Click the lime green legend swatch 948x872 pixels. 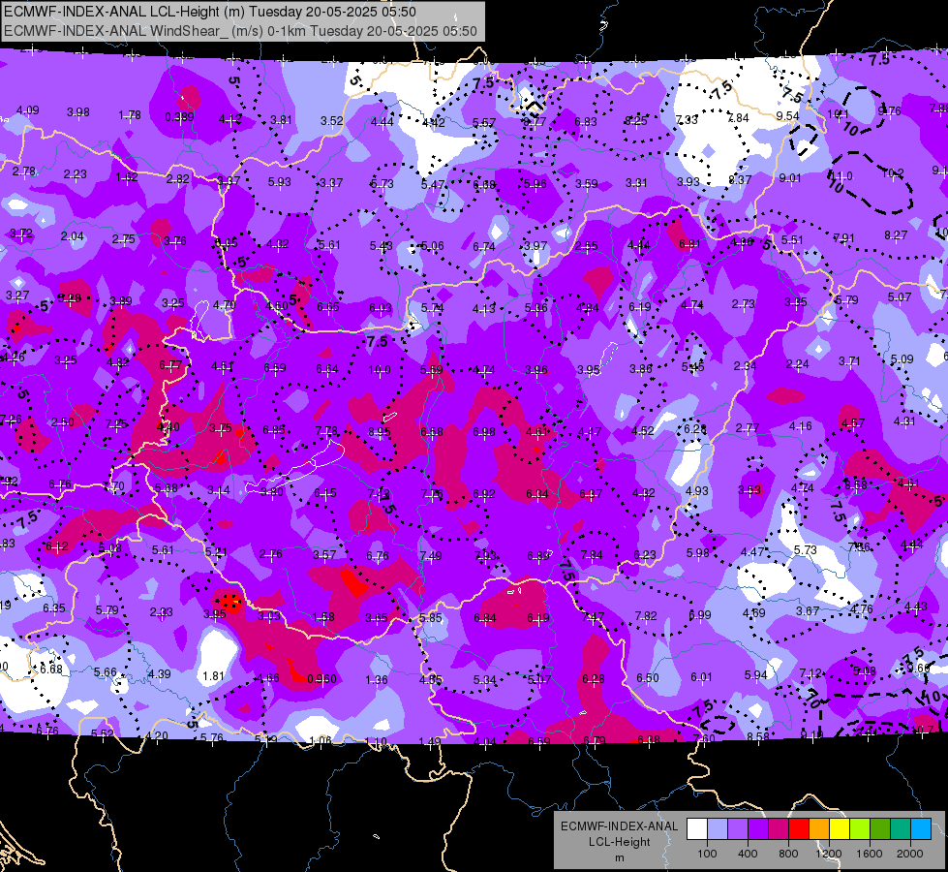click(x=860, y=829)
